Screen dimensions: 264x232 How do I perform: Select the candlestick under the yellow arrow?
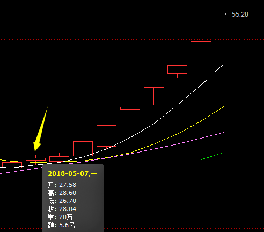click(35, 160)
